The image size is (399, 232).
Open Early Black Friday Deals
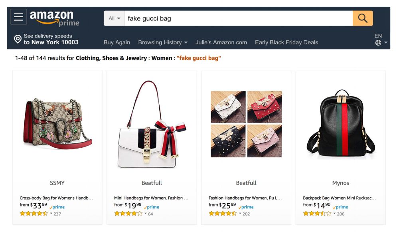(x=286, y=42)
